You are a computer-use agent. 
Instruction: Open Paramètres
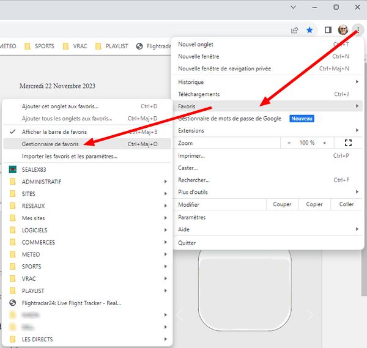268,217
